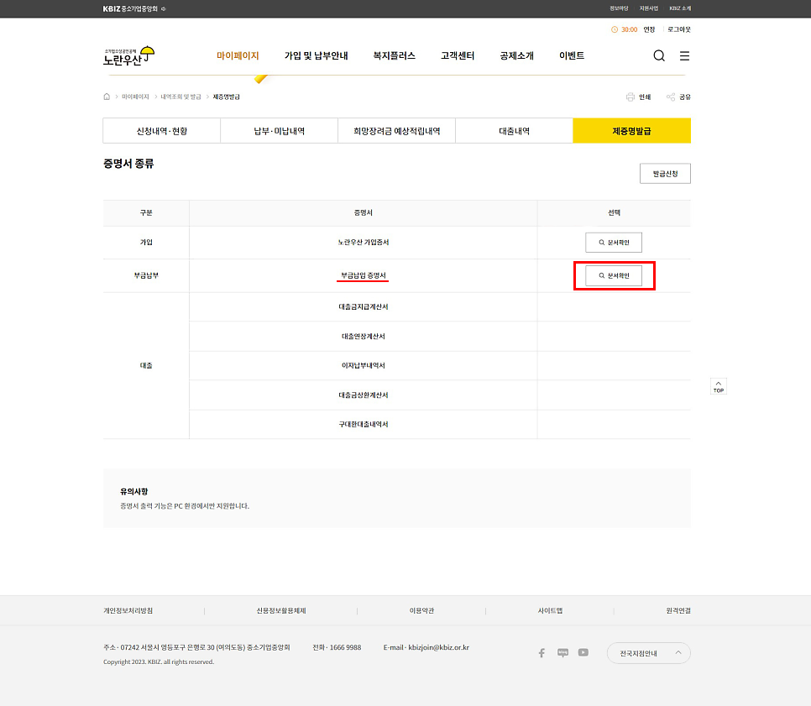Click the 인쇄 print icon
811x706 pixels.
630,97
